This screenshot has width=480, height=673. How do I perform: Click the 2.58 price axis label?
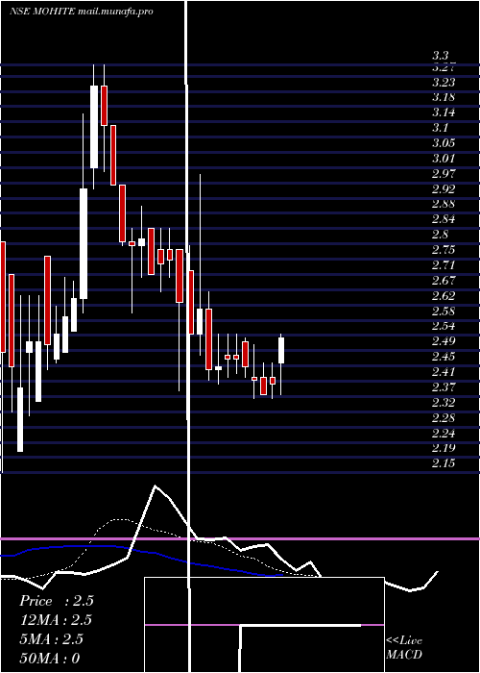(x=444, y=312)
